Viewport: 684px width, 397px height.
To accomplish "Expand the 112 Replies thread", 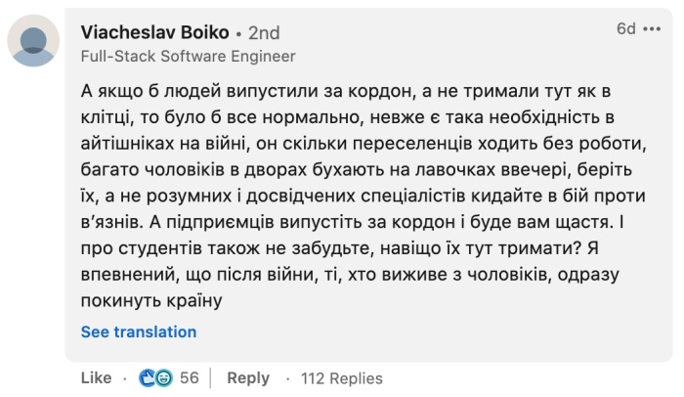I will [342, 378].
